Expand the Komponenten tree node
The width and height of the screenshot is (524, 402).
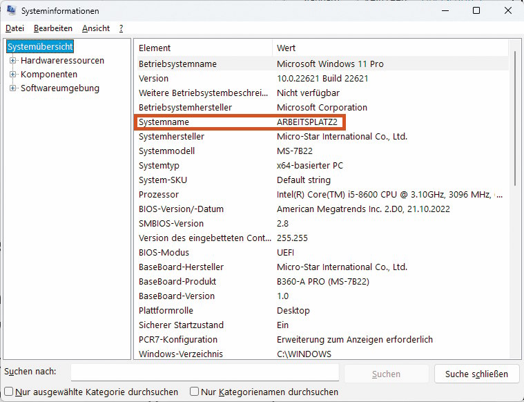coord(12,75)
